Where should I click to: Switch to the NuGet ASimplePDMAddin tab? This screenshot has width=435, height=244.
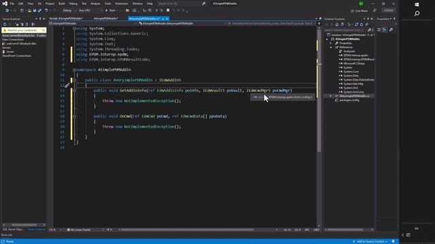[x=66, y=18]
